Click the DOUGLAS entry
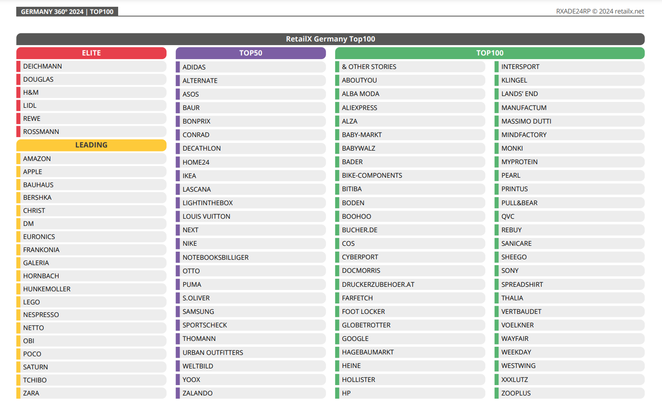Image resolution: width=662 pixels, height=409 pixels. coord(91,79)
